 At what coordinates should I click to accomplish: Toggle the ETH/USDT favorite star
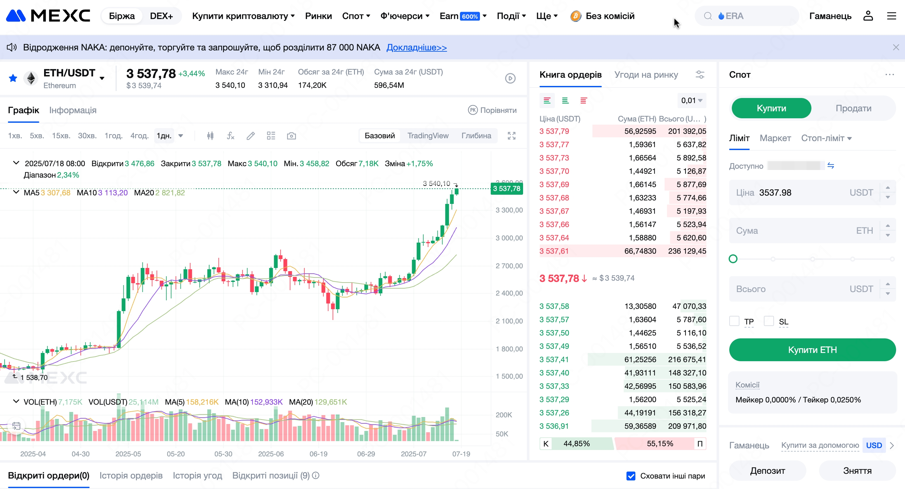point(13,78)
